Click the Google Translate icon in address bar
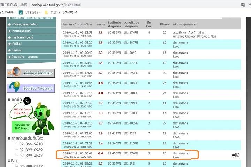Image resolution: width=251 pixels, height=167 pixels. (x=243, y=5)
